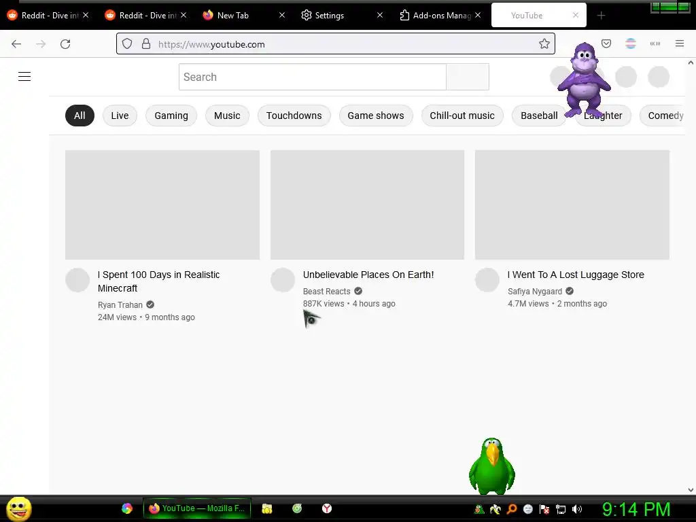Click the scrollbar up arrow
This screenshot has width=696, height=522.
click(691, 63)
